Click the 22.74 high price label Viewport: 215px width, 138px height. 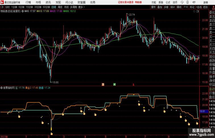132,15
